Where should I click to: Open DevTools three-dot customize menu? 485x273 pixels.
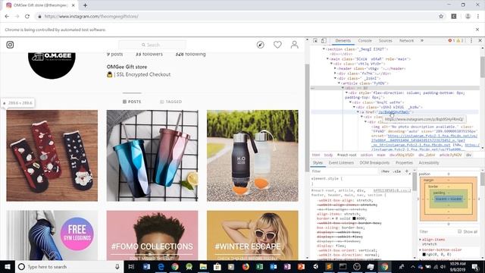tap(471, 40)
